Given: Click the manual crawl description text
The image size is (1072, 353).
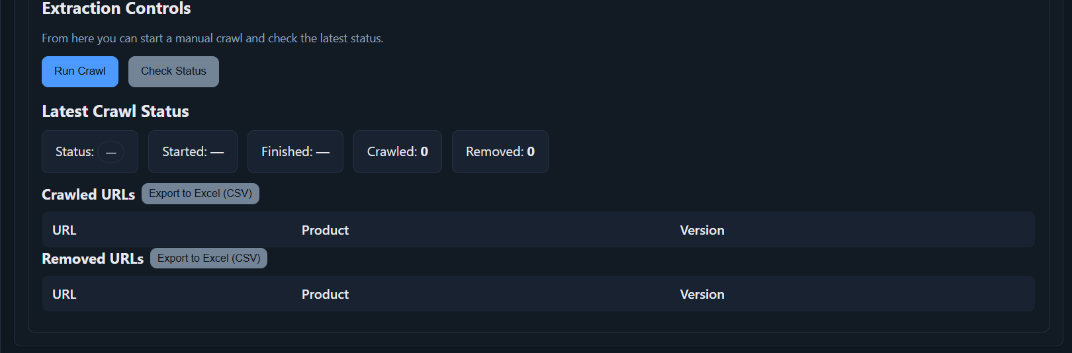Looking at the screenshot, I should 212,38.
